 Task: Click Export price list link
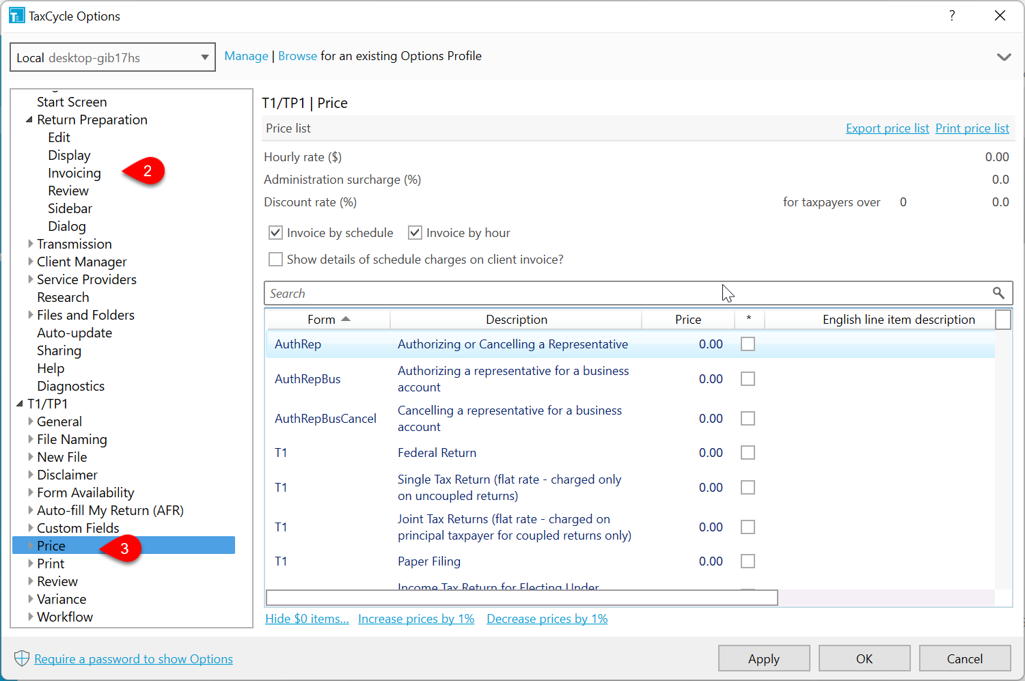pyautogui.click(x=887, y=128)
